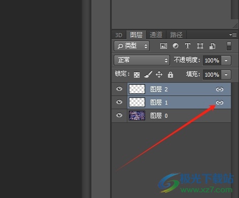
Task: Expand the 填充 fill slider arrow
Action: click(226, 75)
